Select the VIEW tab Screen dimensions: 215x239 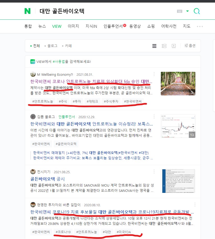pos(57,26)
